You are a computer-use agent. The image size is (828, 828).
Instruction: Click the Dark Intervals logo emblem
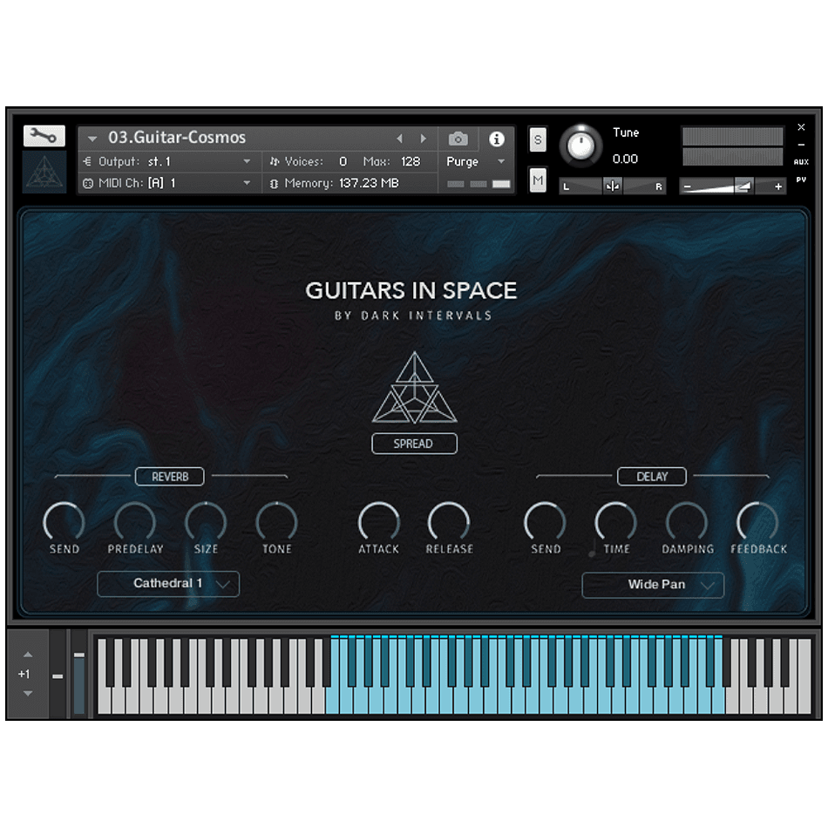(44, 173)
